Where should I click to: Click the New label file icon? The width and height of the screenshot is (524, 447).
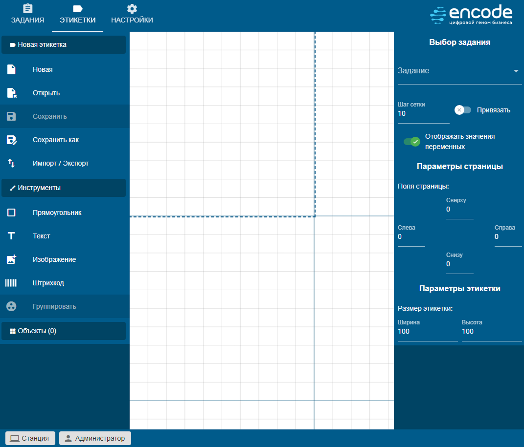(x=11, y=69)
